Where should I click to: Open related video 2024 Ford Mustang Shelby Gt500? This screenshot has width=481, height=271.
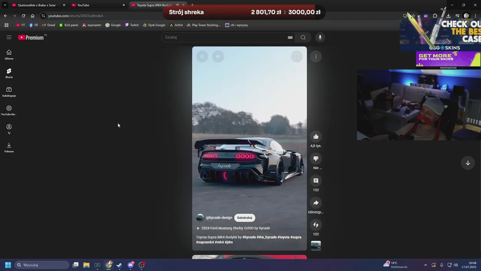[x=236, y=228]
